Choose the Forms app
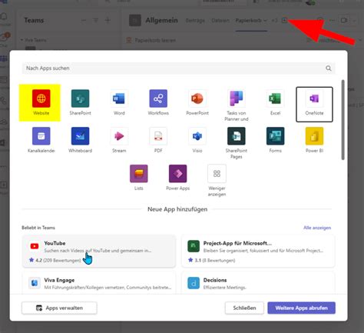This screenshot has height=333, width=364. click(x=275, y=140)
